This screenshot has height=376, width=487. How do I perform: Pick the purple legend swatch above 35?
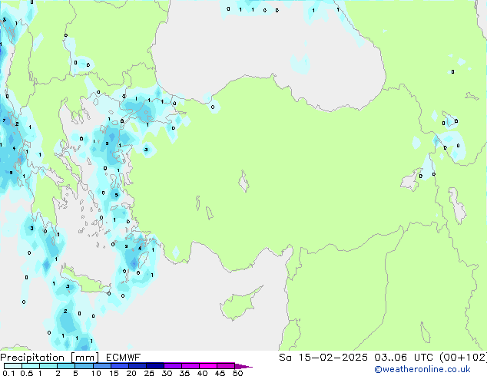pos(190,366)
